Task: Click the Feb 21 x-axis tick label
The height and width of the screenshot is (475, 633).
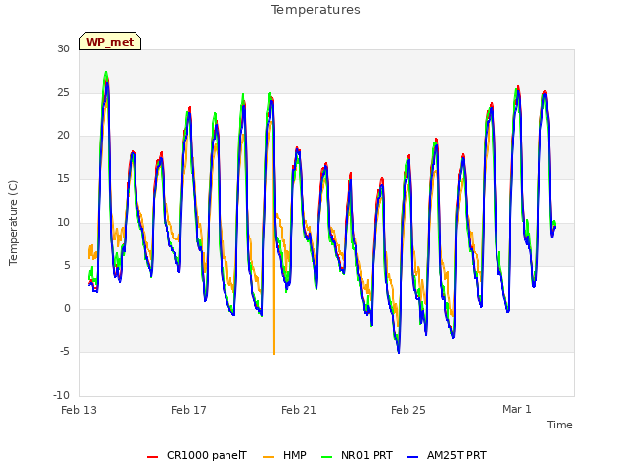Action: coord(299,410)
